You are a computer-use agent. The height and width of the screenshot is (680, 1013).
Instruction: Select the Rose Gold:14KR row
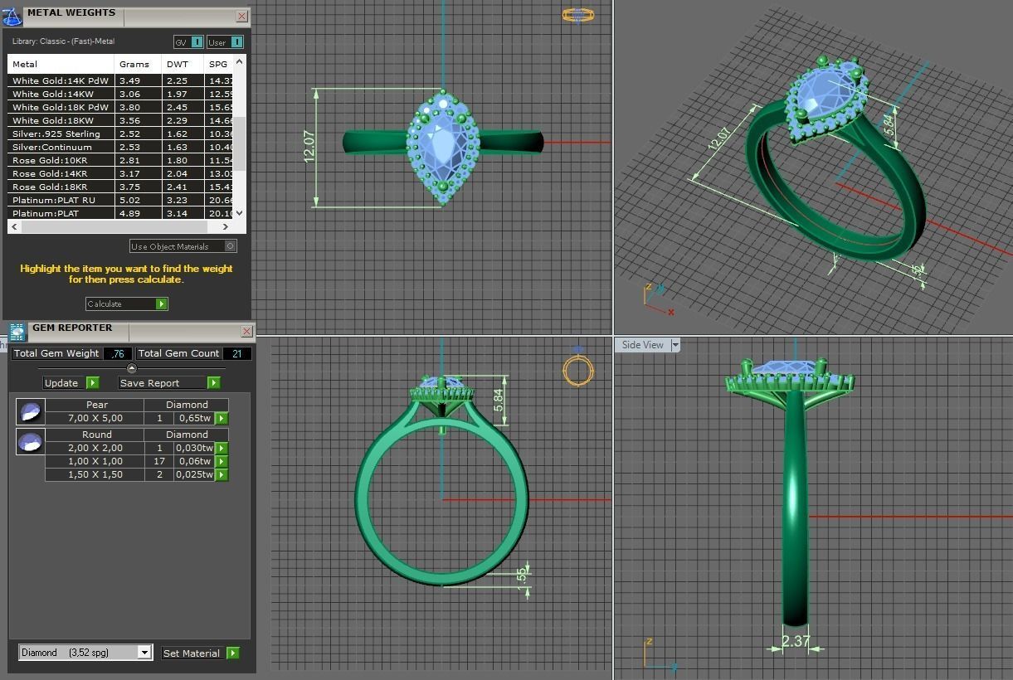point(121,174)
